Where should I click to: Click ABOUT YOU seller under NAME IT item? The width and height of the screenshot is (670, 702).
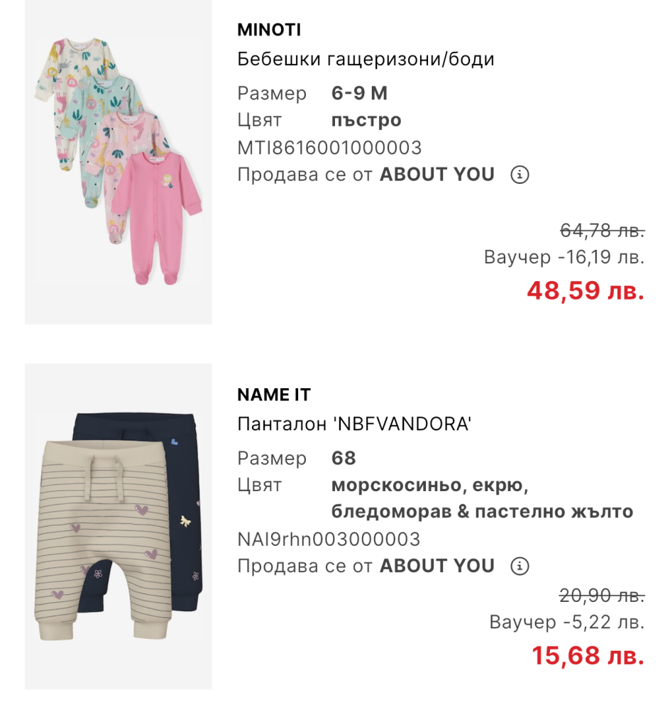(x=436, y=566)
